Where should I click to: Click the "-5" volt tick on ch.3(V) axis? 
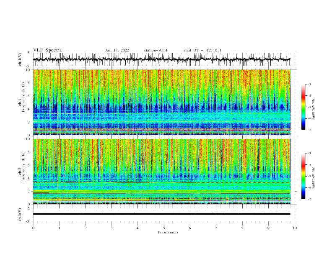pos(29,221)
